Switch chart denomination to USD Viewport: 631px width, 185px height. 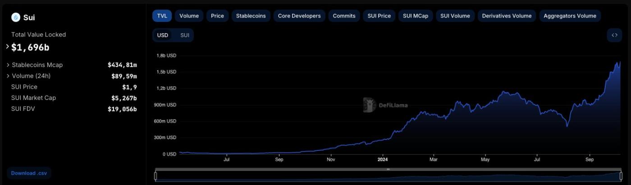163,35
